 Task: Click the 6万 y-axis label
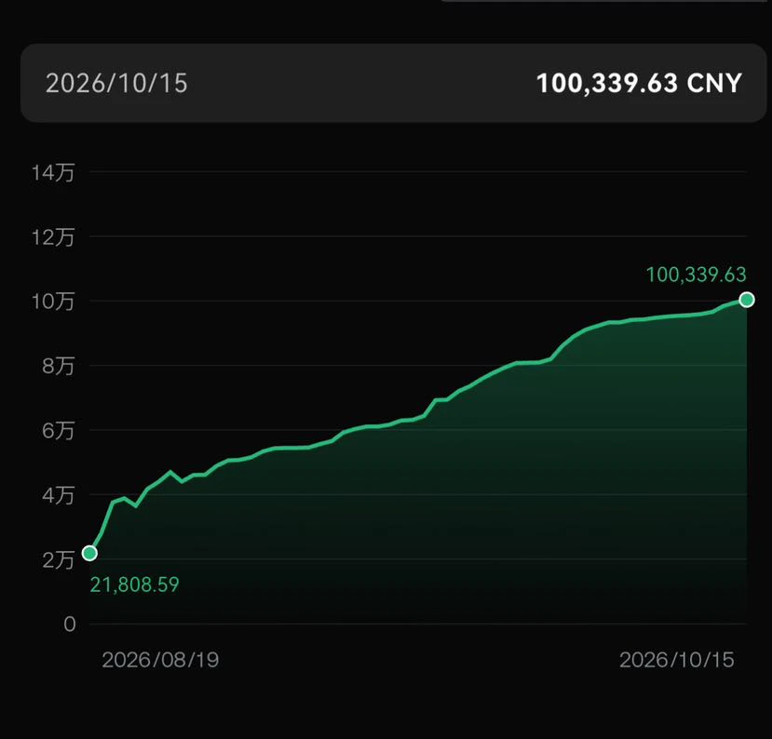(x=58, y=431)
